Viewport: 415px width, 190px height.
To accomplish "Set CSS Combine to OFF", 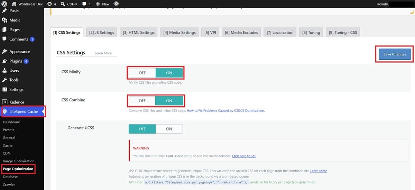I will [142, 101].
